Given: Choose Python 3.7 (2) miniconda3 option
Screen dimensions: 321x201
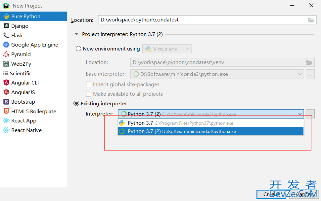Looking at the screenshot, I should (211, 131).
